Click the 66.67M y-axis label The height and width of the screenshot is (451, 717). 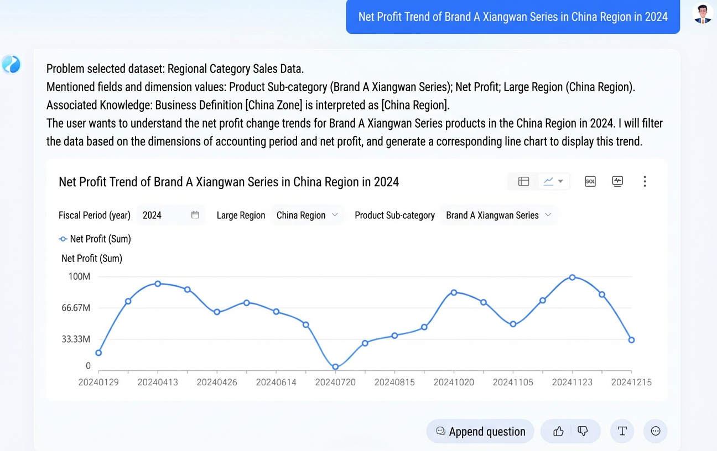tap(76, 307)
